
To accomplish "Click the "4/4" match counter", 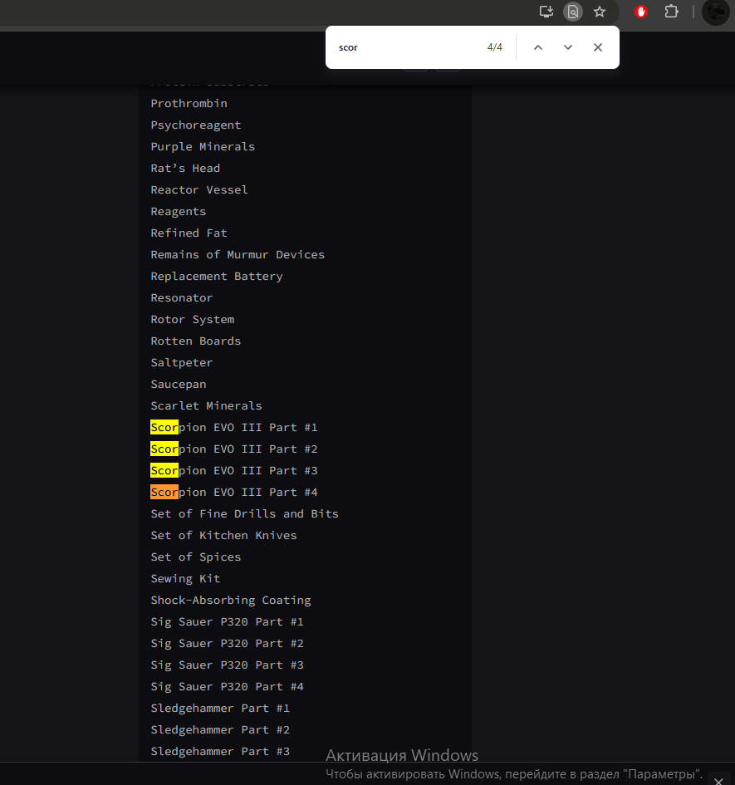I will [x=495, y=47].
